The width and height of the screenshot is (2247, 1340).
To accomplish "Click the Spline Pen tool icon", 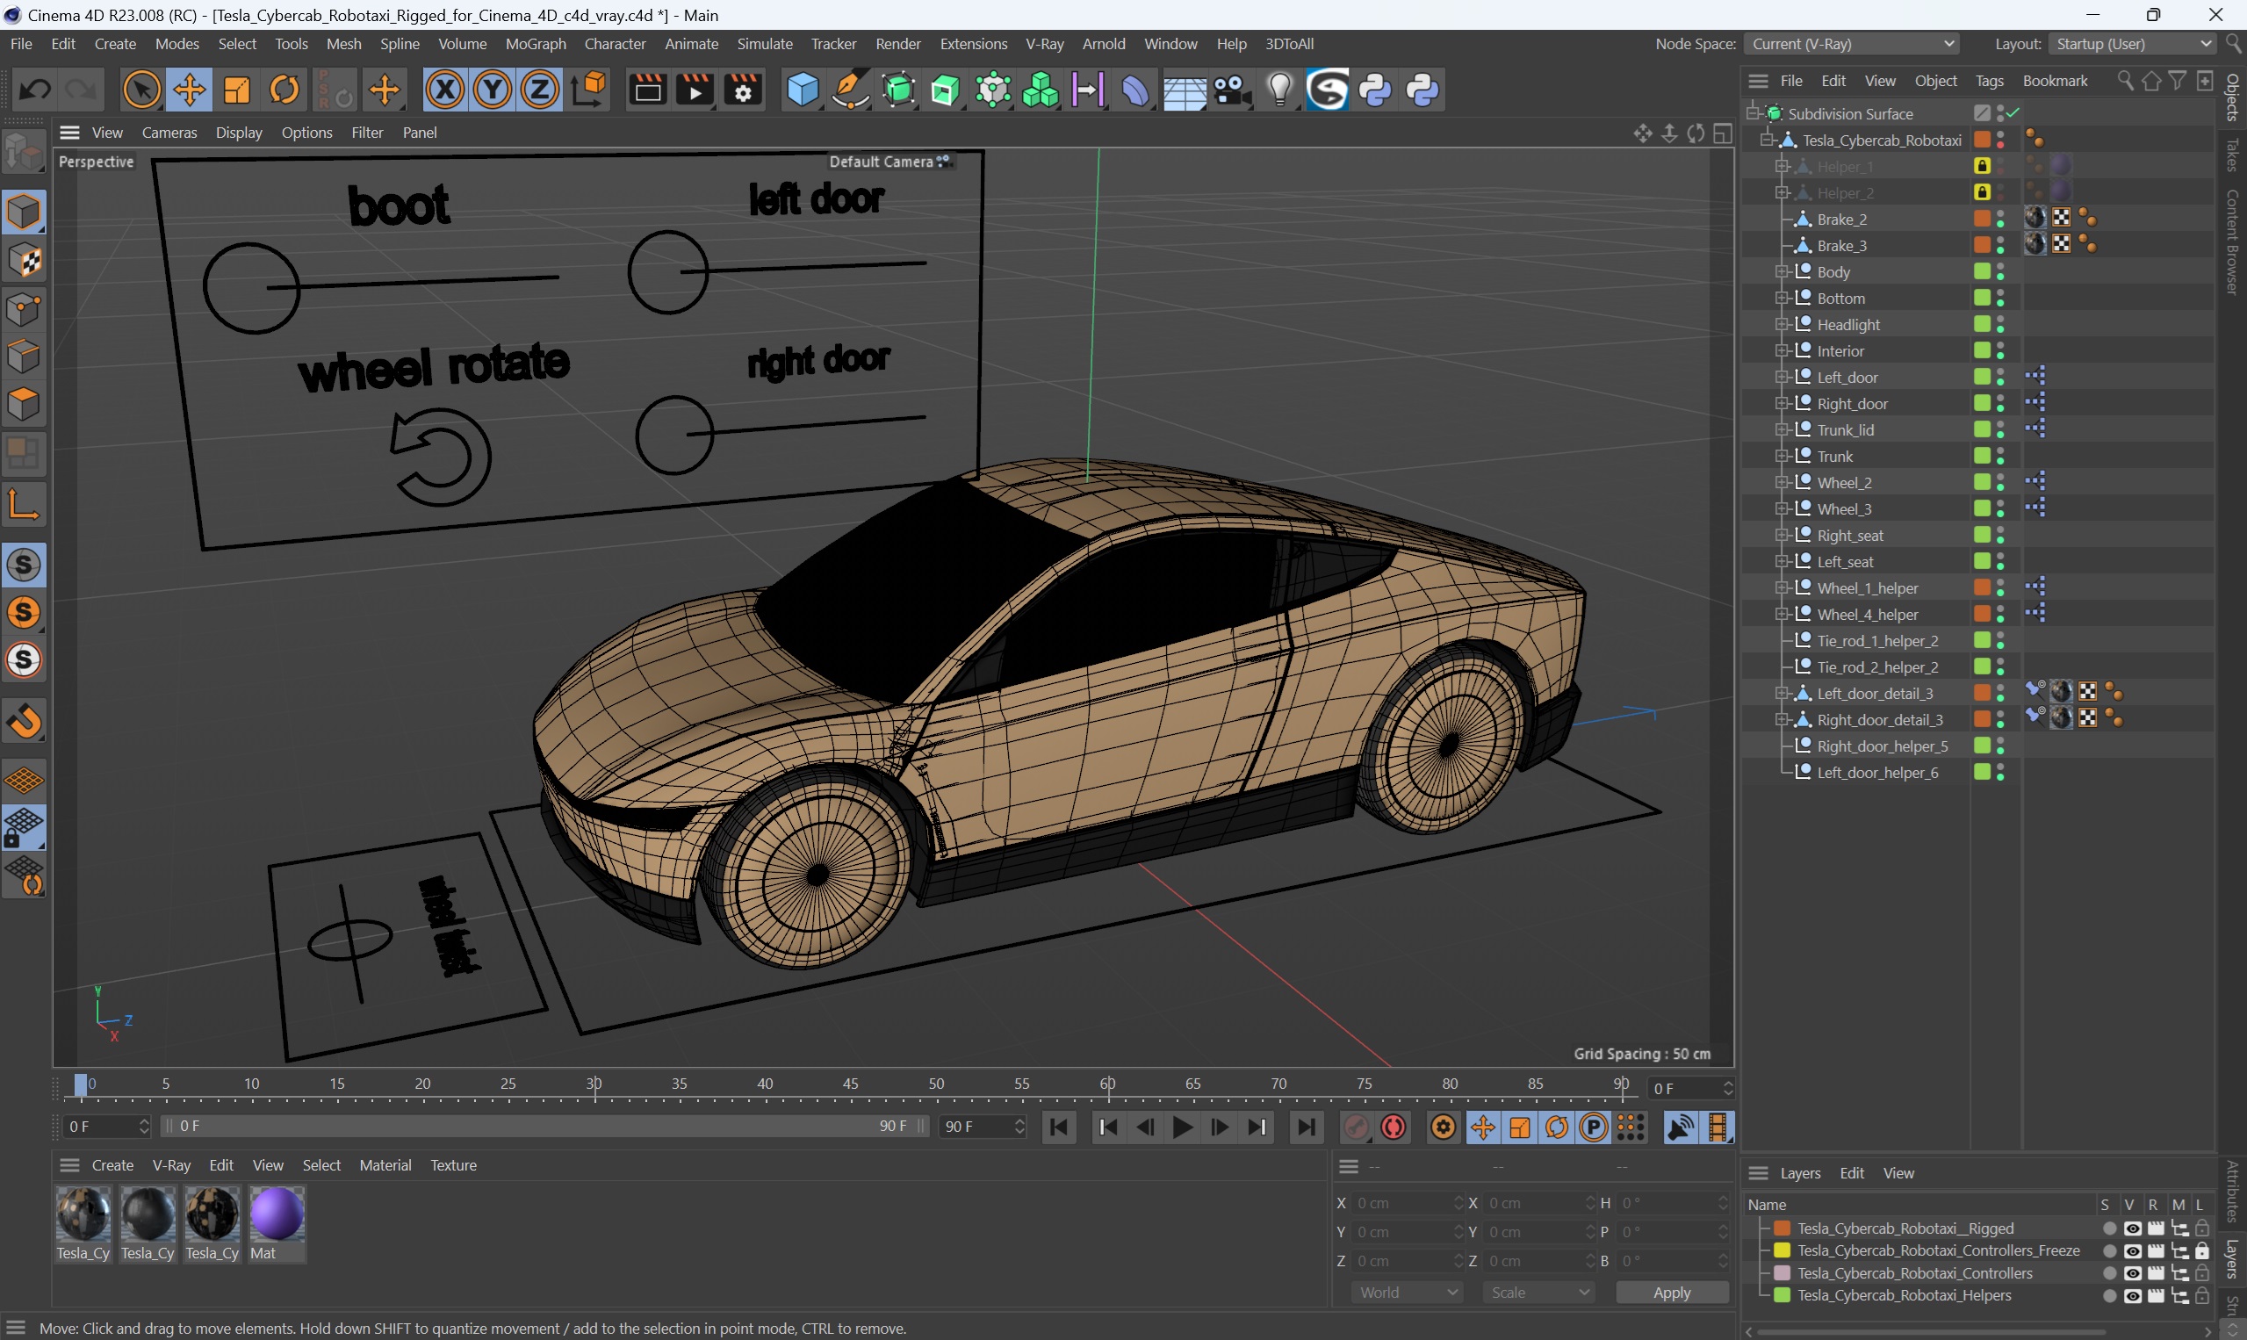I will [x=849, y=90].
